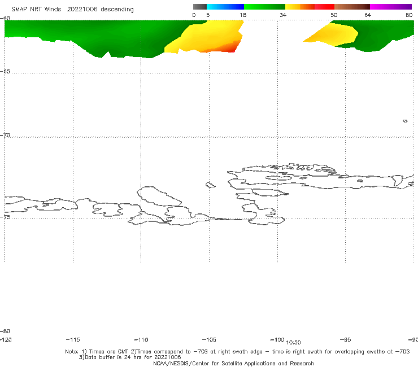Click the small island outline near -70 latitude

click(x=405, y=121)
